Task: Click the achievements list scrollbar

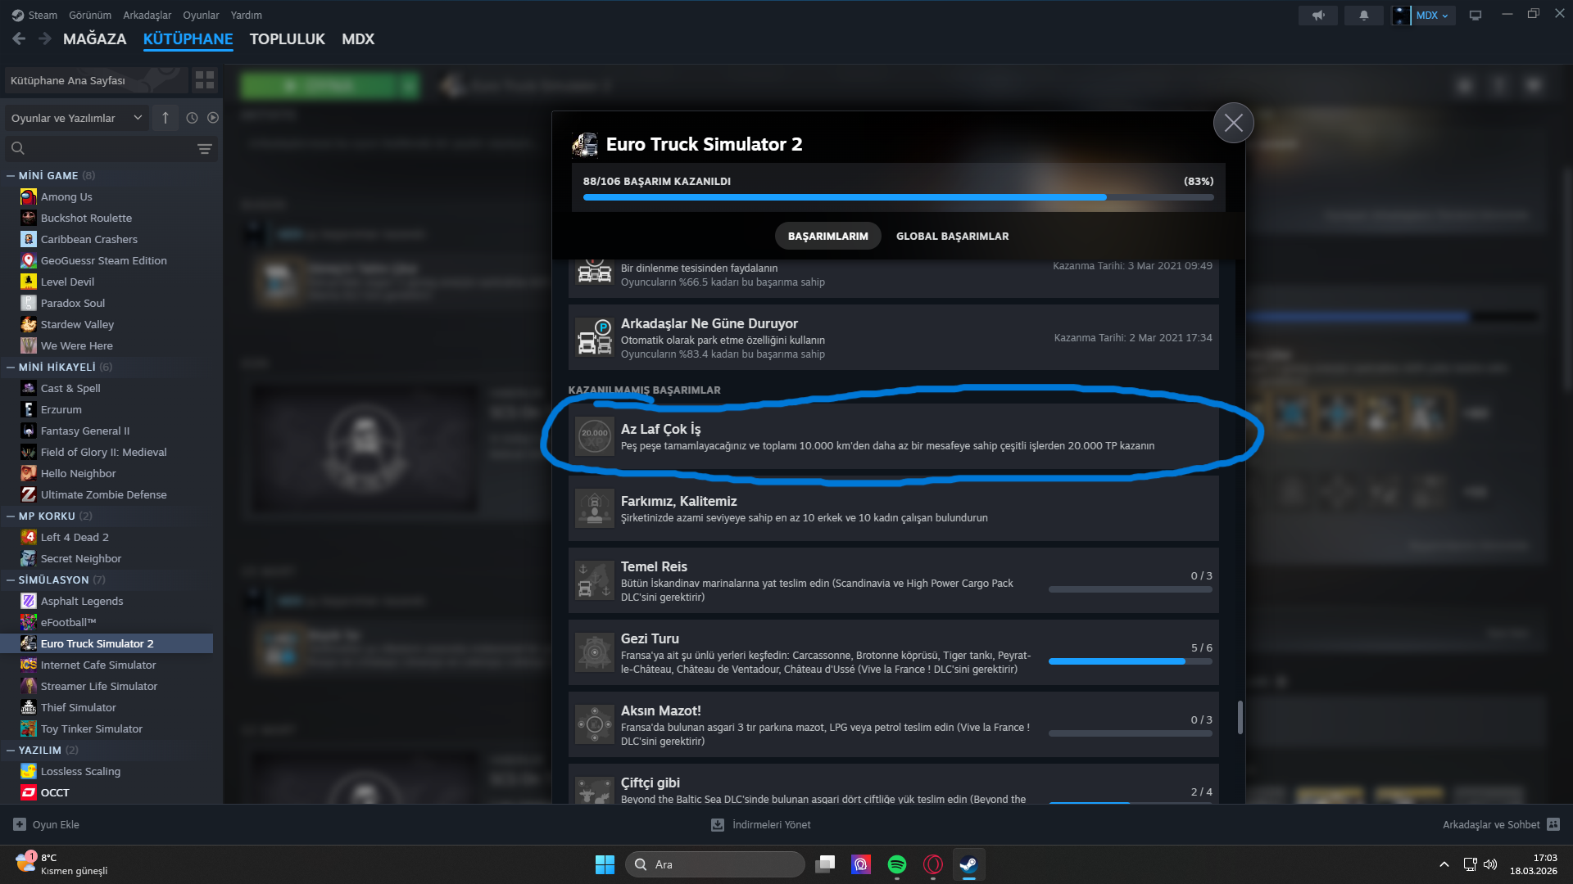Action: tap(1240, 717)
